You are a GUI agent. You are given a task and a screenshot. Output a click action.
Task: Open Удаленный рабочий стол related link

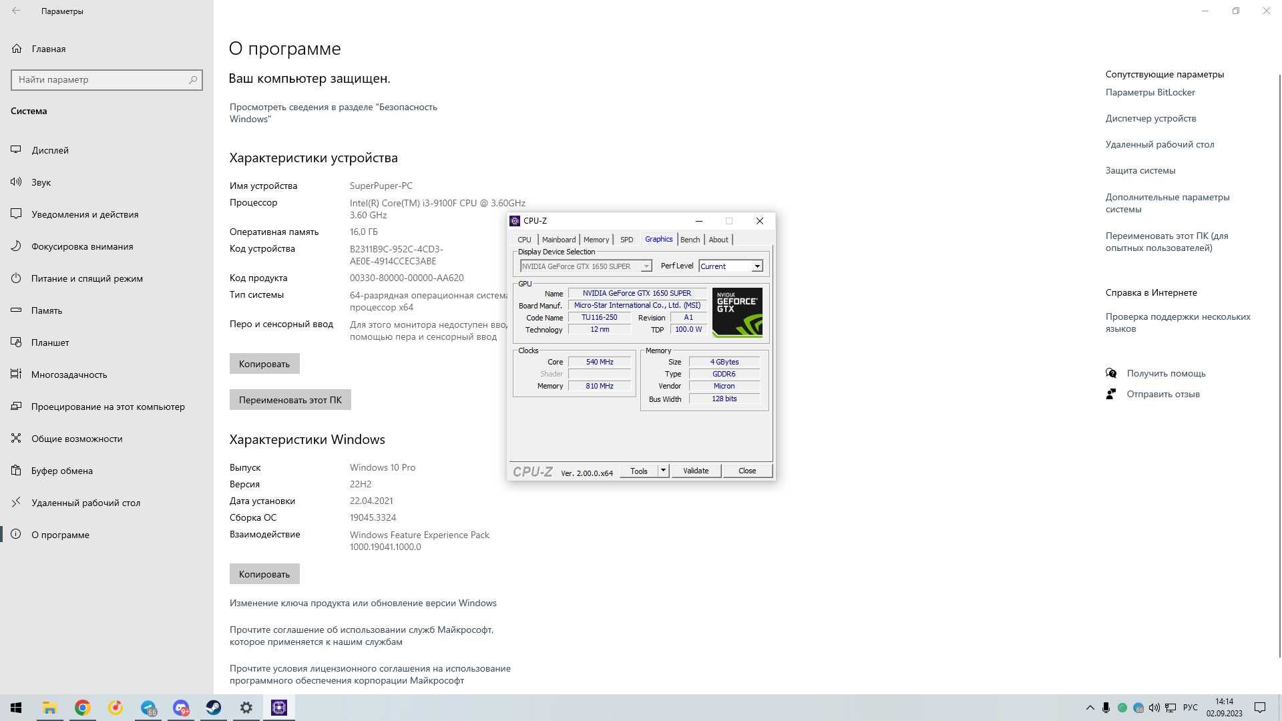1160,144
